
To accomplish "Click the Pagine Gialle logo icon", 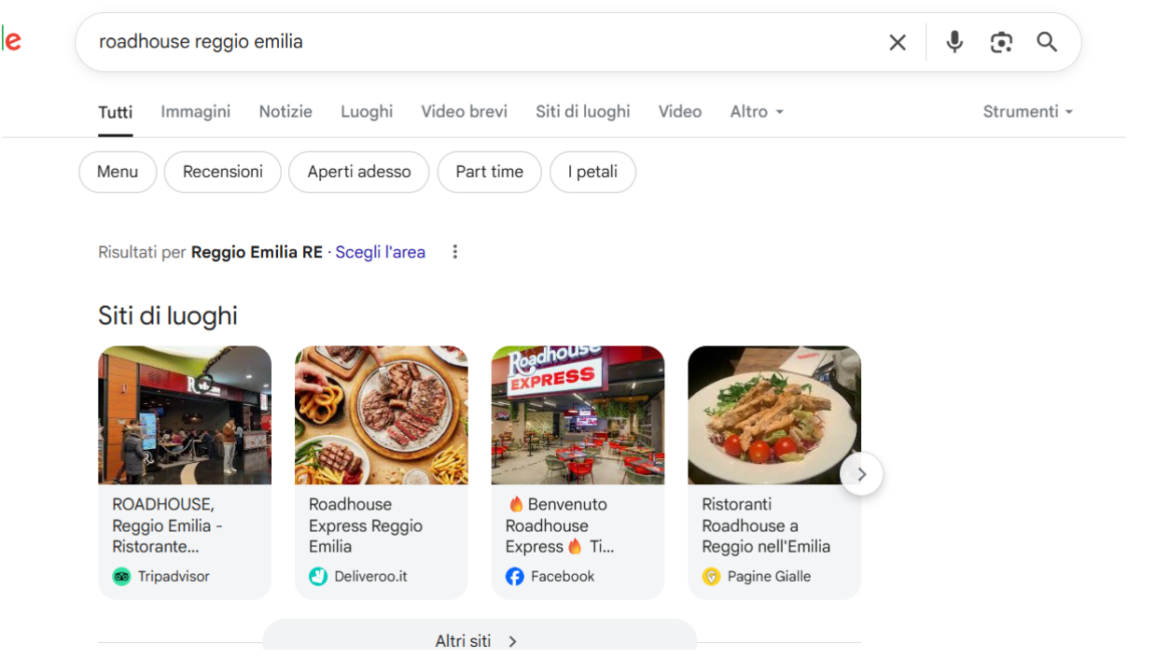I will 712,577.
